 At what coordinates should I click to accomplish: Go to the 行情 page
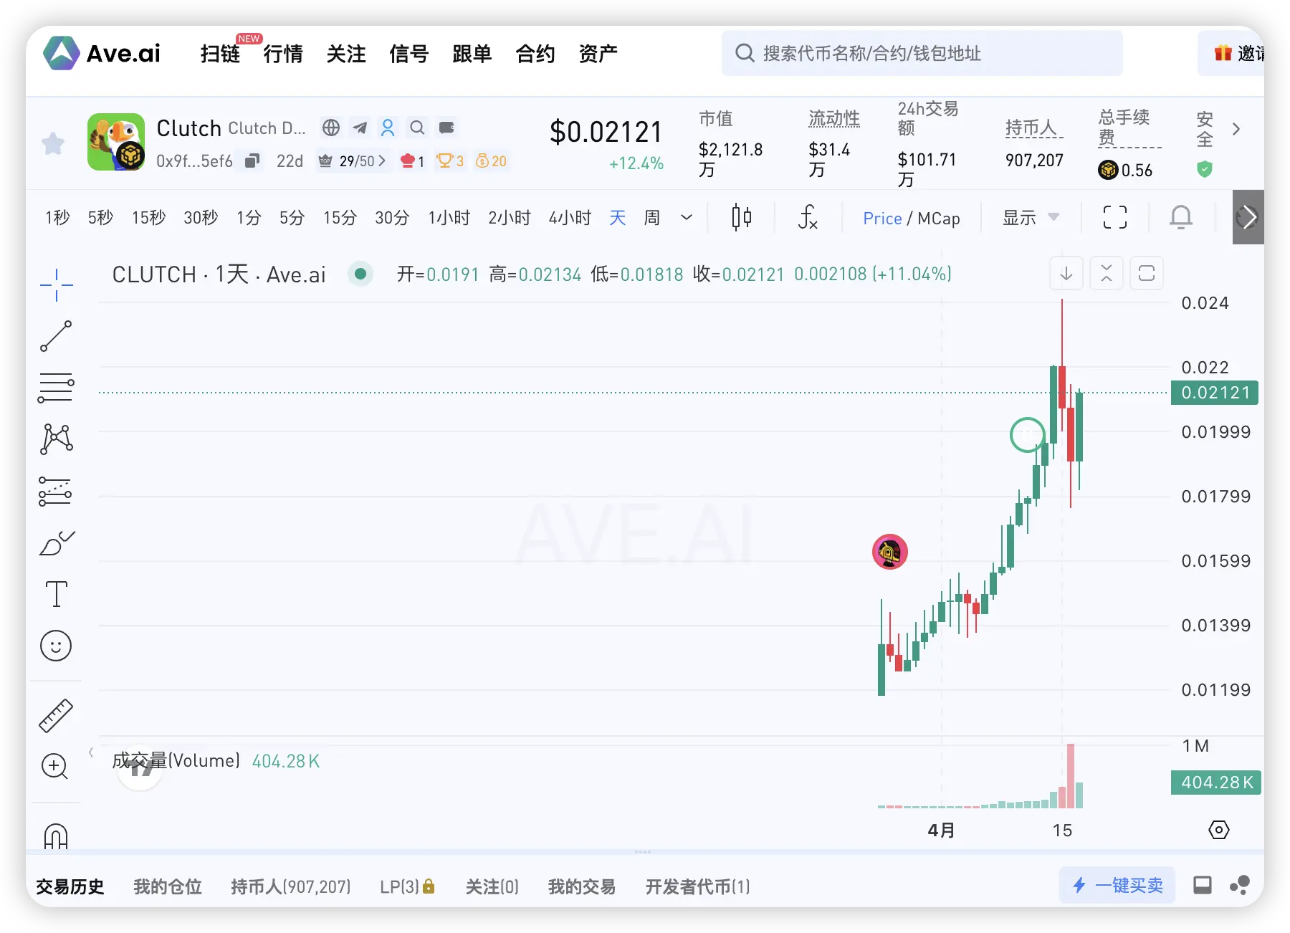(283, 54)
